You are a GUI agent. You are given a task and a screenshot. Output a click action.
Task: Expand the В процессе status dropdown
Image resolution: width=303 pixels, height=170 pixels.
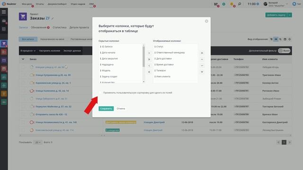tap(28, 51)
